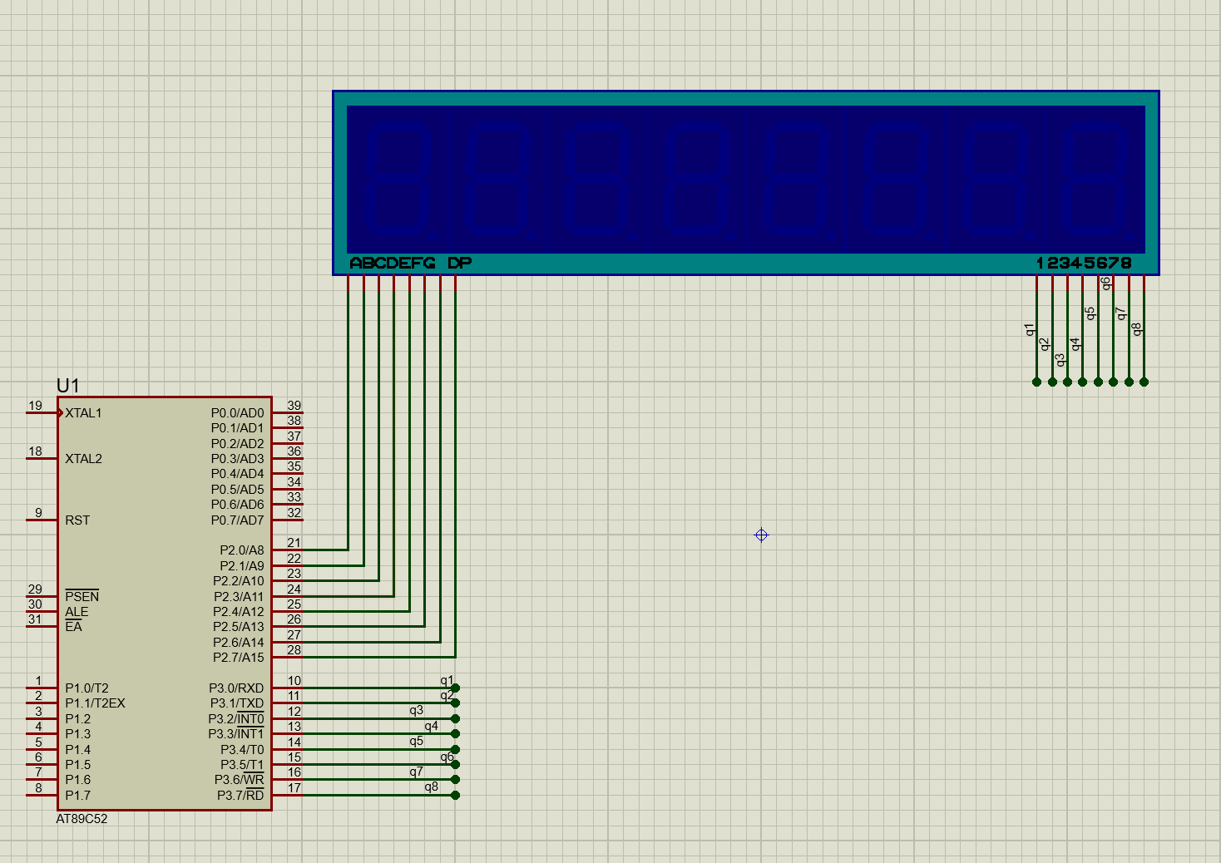Click the ALE pin label

coord(77,612)
